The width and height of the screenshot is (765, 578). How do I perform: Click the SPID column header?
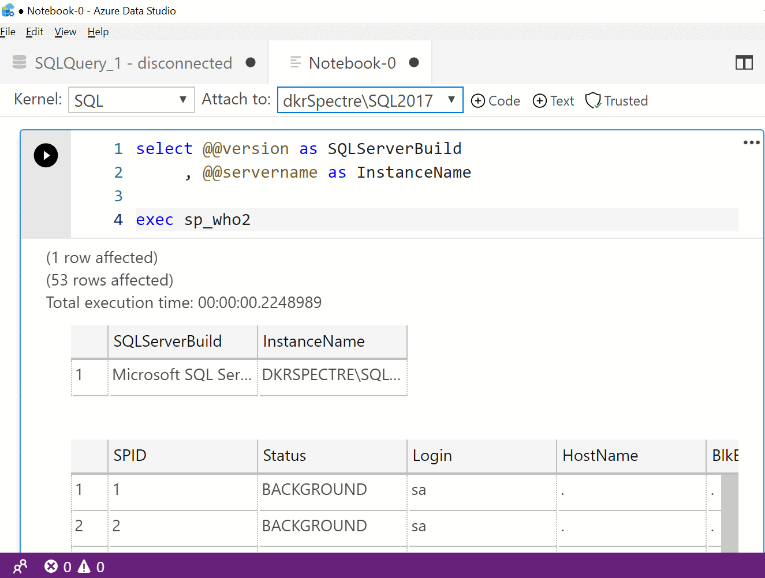182,456
